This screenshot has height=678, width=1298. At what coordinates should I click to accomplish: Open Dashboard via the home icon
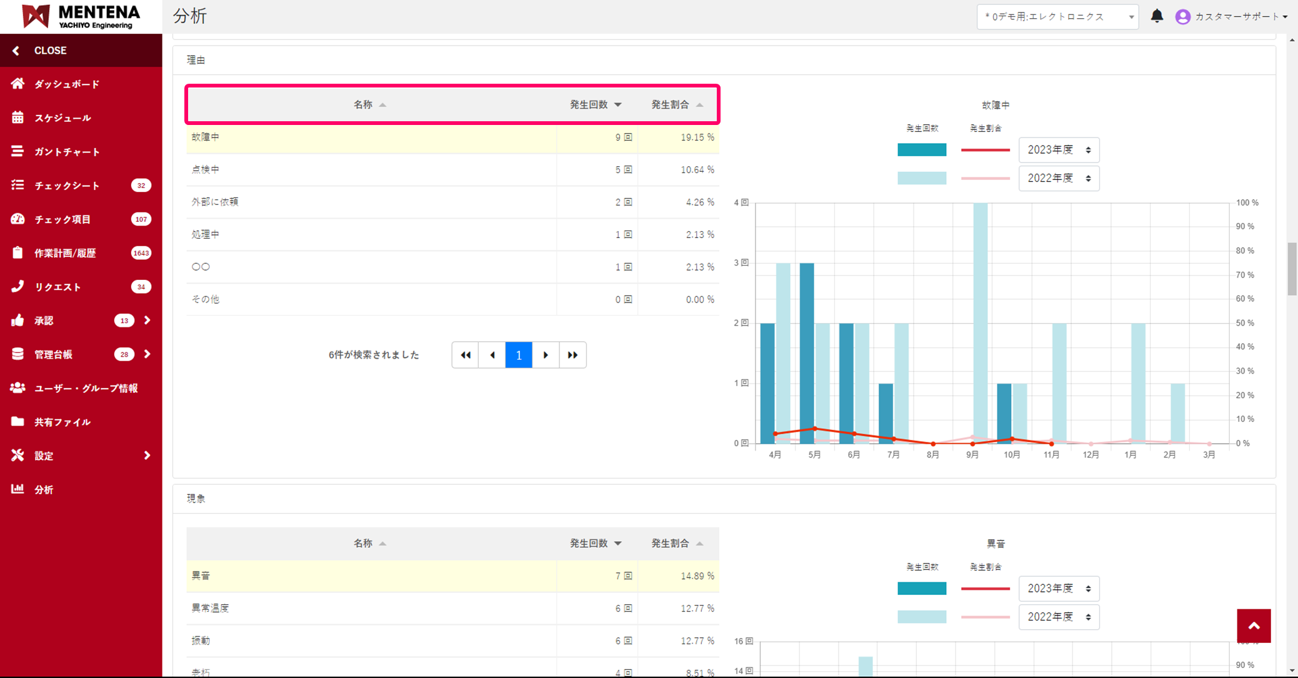pos(17,84)
